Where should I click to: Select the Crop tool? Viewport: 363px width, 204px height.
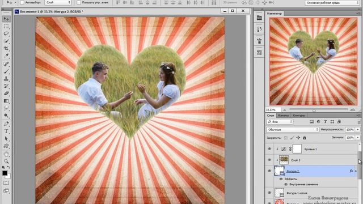6,48
